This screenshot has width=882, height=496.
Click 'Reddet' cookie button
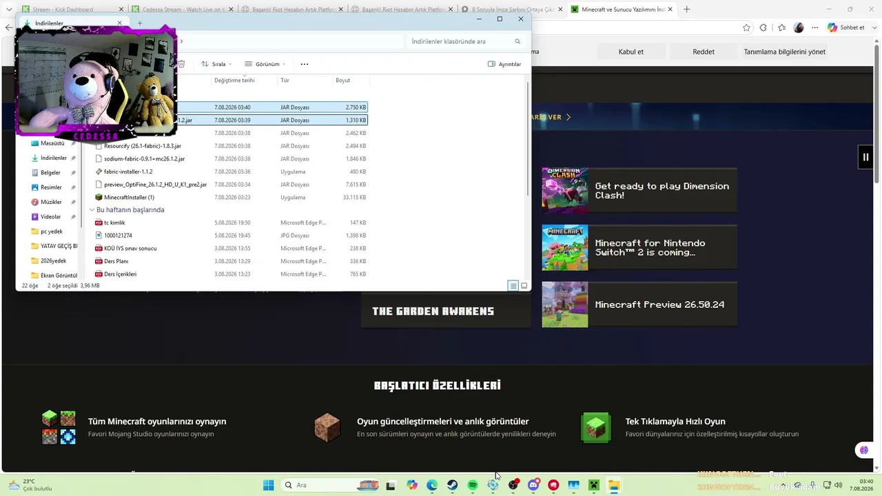click(x=704, y=52)
